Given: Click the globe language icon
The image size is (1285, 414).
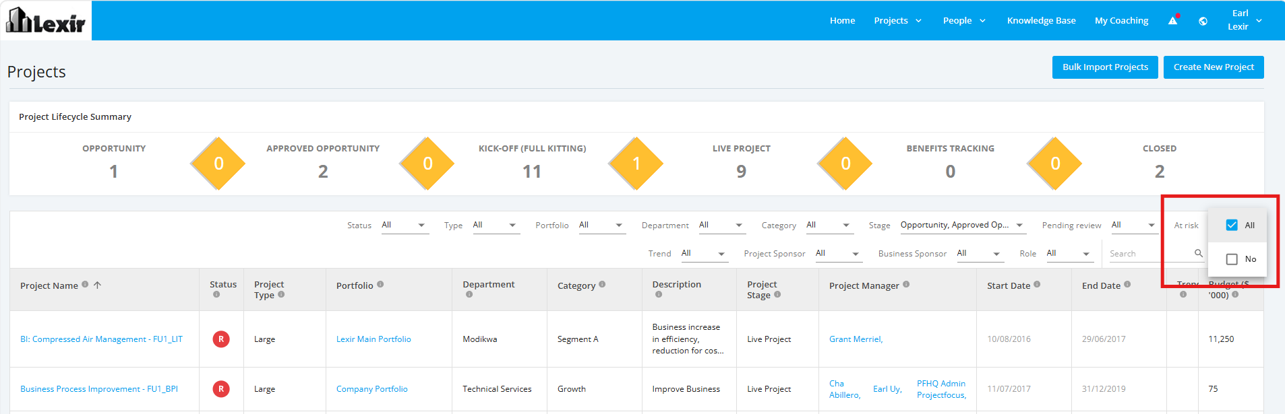Looking at the screenshot, I should pyautogui.click(x=1203, y=21).
